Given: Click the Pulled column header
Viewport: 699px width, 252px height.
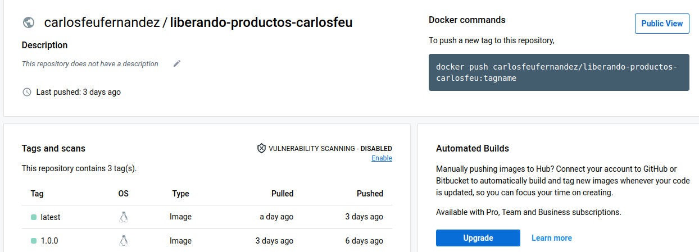Looking at the screenshot, I should (x=282, y=194).
